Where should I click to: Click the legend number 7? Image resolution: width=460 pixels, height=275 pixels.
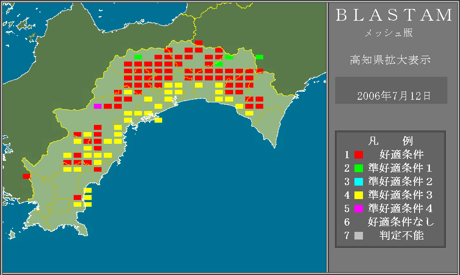347,235
